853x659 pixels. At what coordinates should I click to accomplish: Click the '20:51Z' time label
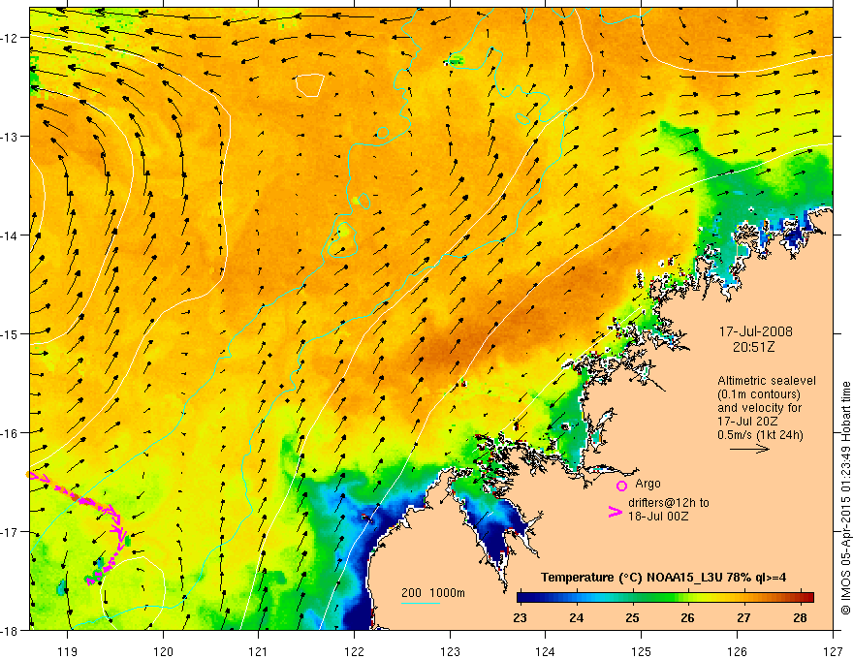click(x=753, y=347)
